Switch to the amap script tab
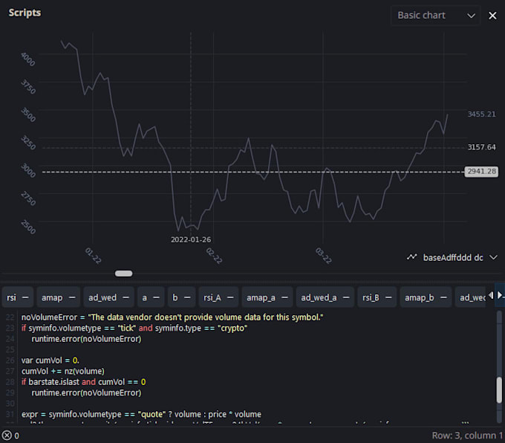505x443 pixels. 52,297
